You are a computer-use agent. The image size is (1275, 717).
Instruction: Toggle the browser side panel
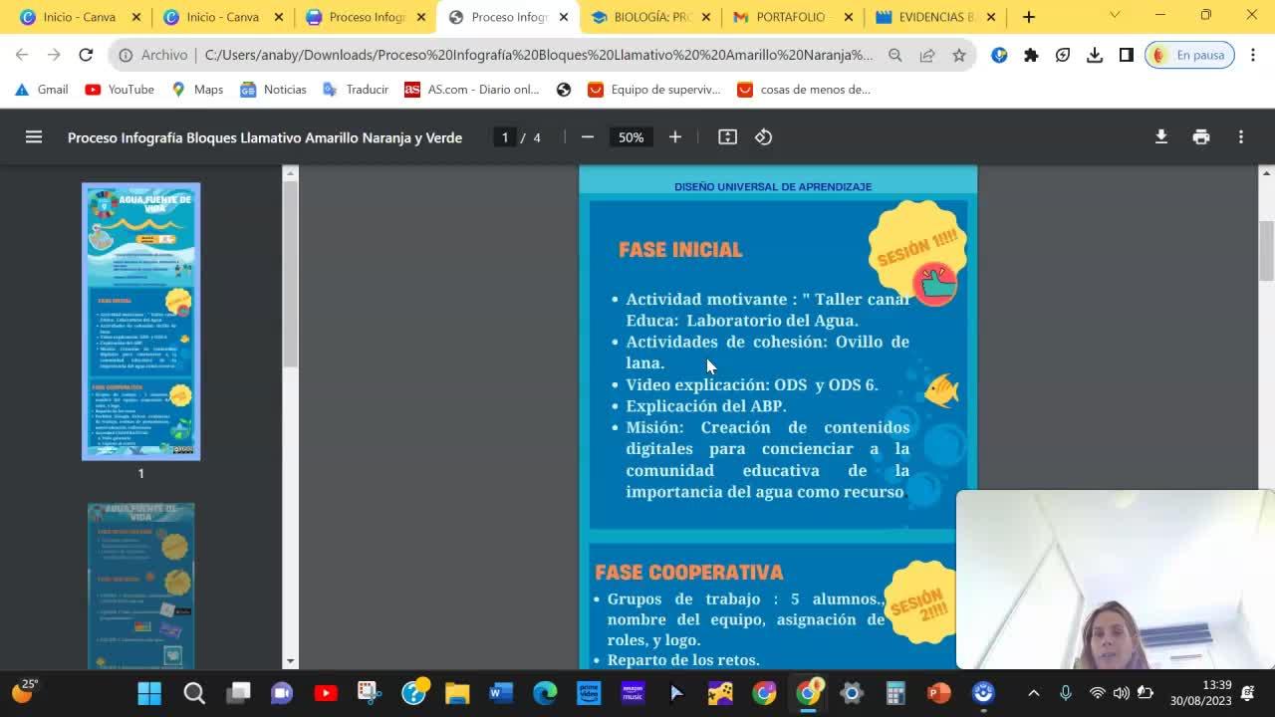(1127, 56)
